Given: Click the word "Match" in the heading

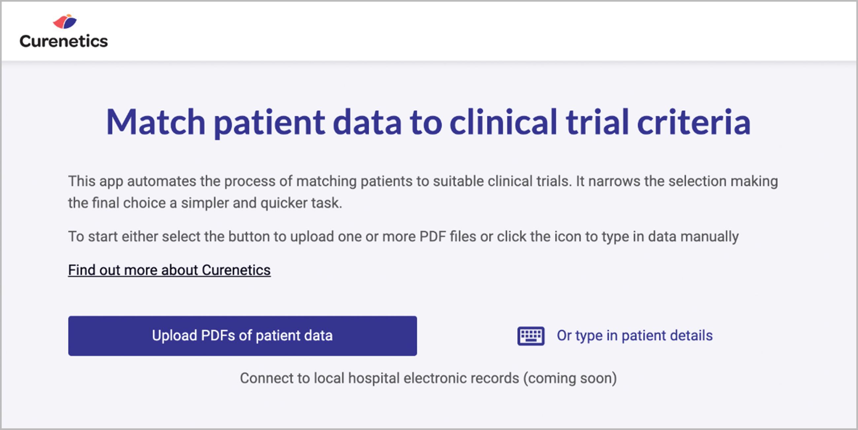Looking at the screenshot, I should click(155, 122).
